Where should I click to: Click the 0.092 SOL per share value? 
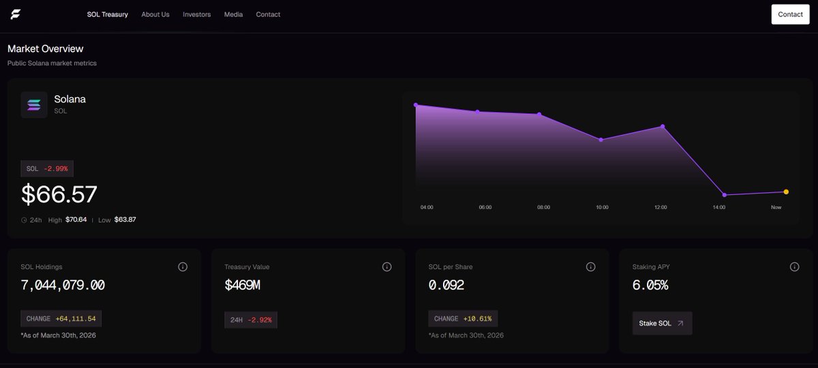pyautogui.click(x=446, y=286)
